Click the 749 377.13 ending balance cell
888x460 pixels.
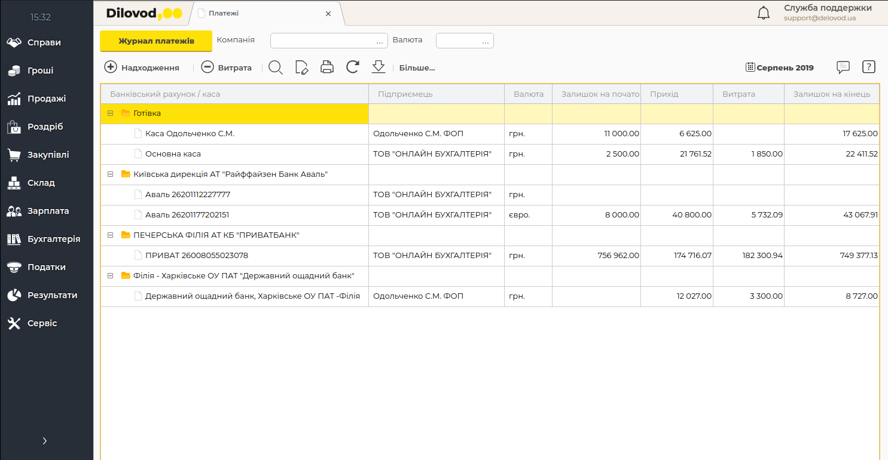click(x=832, y=256)
